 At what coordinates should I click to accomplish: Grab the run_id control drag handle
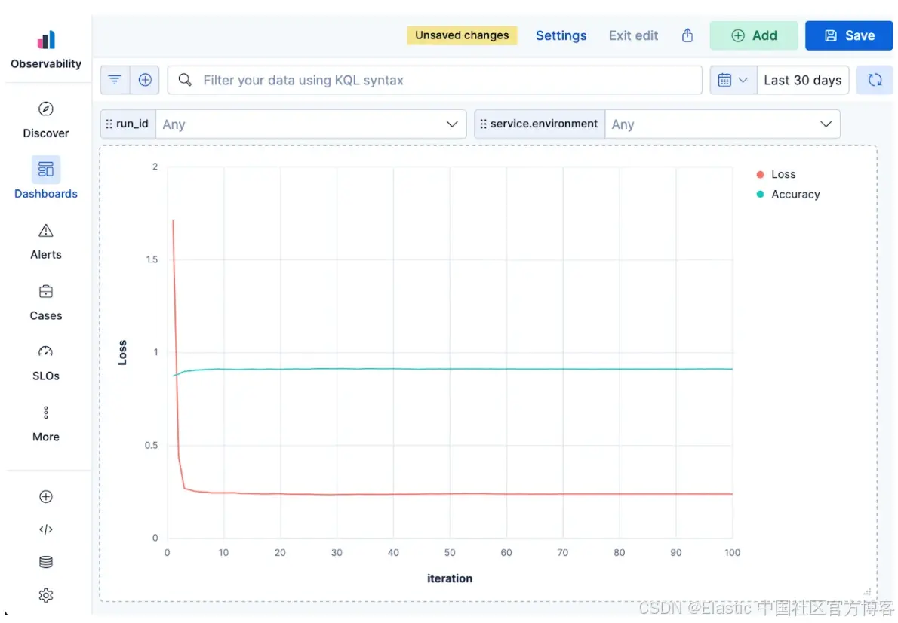pyautogui.click(x=109, y=124)
